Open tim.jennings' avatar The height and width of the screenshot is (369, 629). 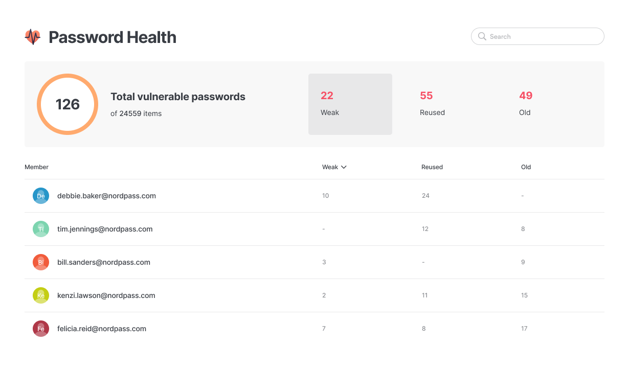pos(41,229)
